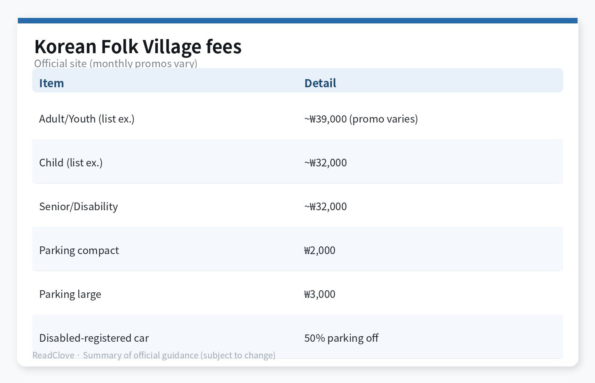Click the ~₩32,000 value in the Senior/Disability row
The height and width of the screenshot is (383, 595).
coord(326,206)
